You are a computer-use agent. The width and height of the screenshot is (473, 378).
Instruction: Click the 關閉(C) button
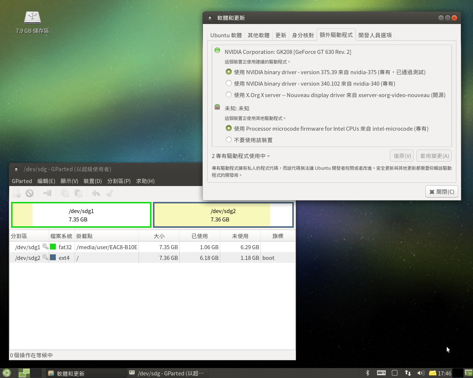(x=442, y=192)
